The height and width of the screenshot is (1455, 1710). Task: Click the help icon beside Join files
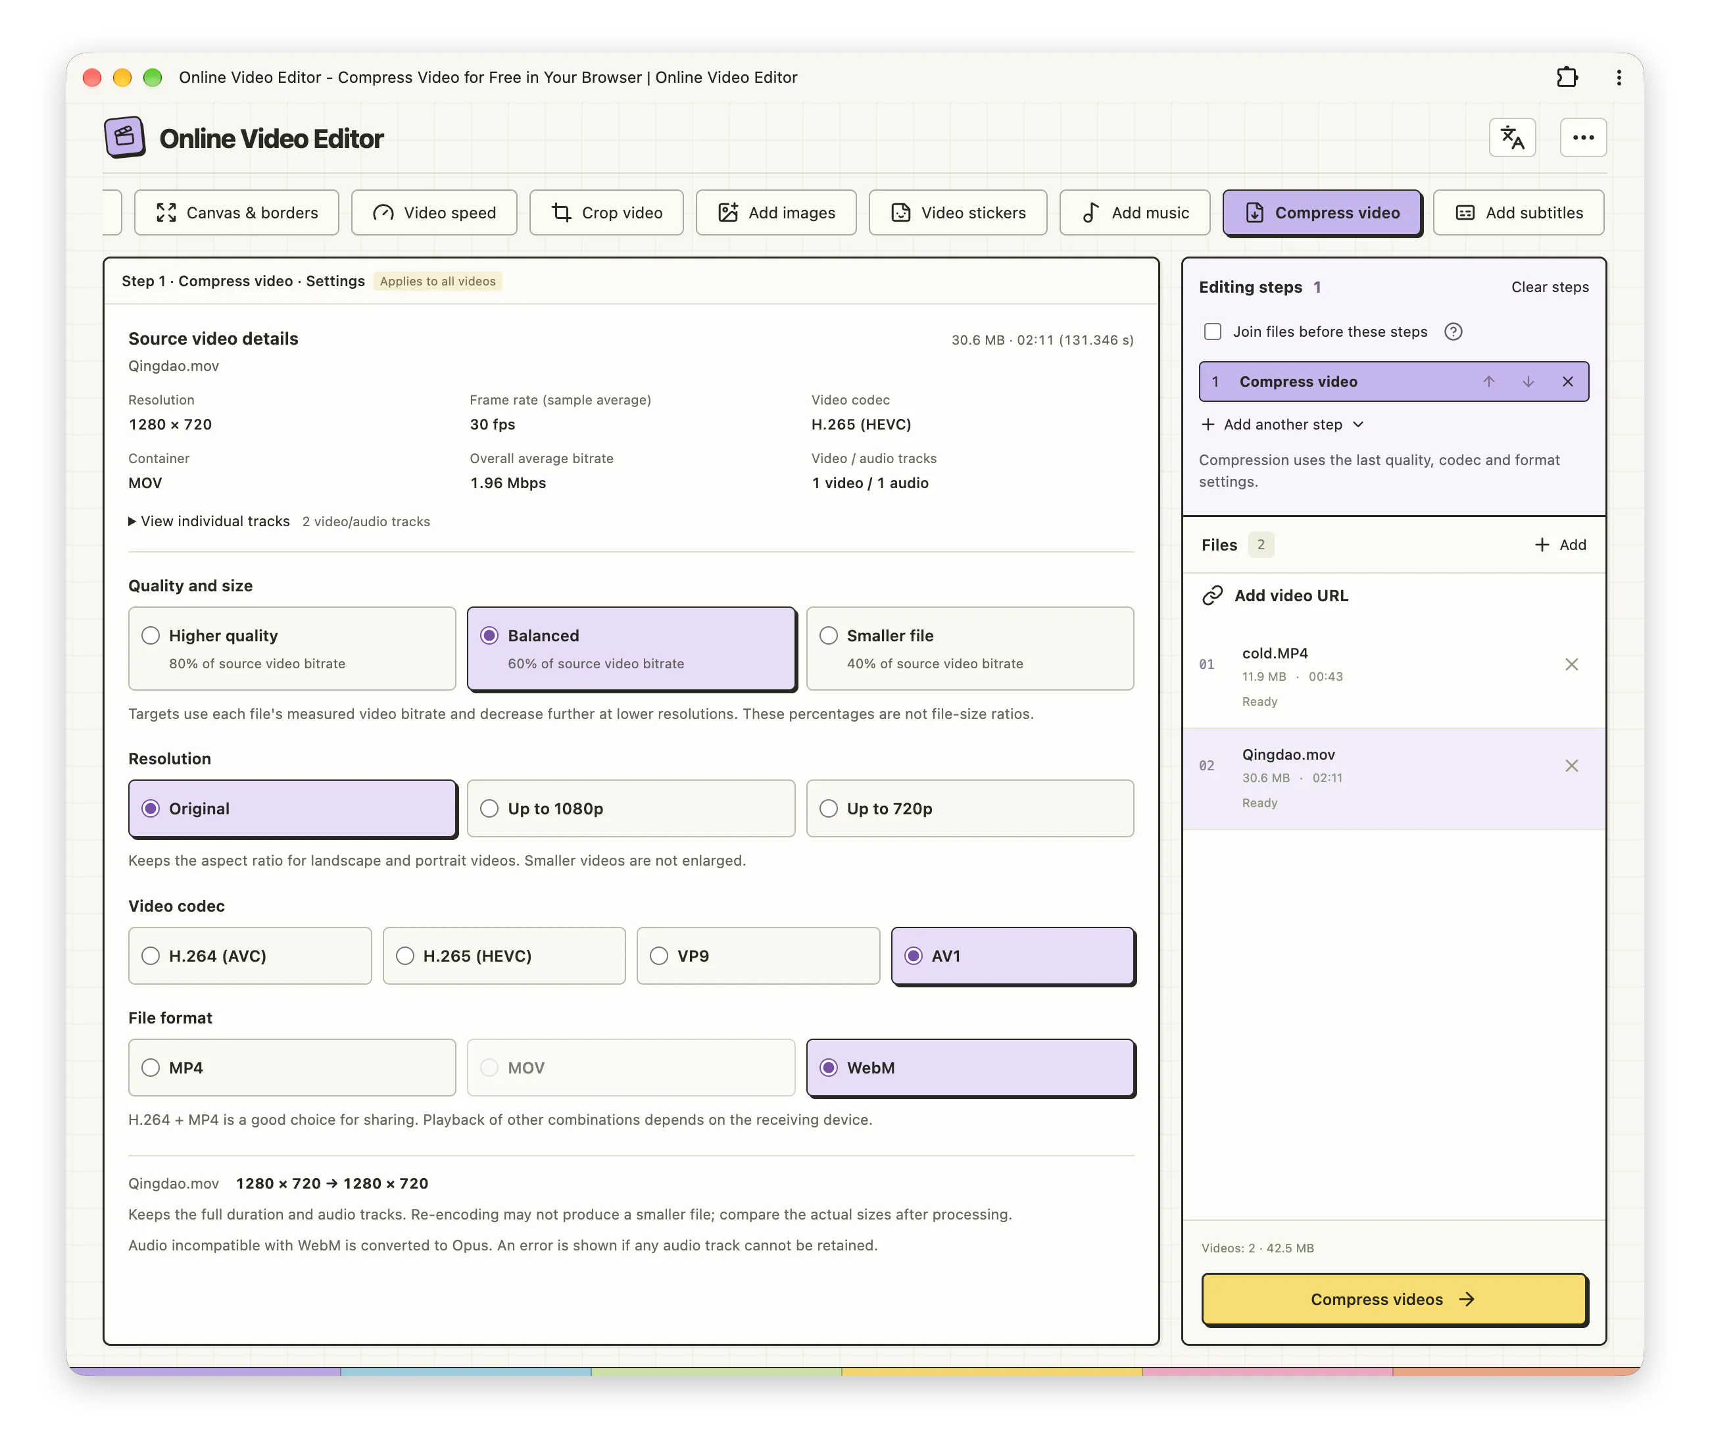coord(1453,332)
